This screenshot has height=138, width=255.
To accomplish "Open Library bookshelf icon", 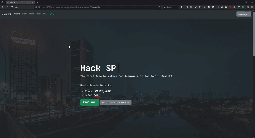I will point(191,7).
